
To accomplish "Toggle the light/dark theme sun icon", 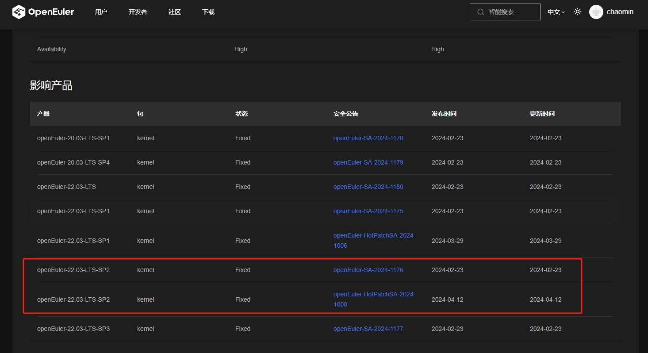I will (577, 12).
